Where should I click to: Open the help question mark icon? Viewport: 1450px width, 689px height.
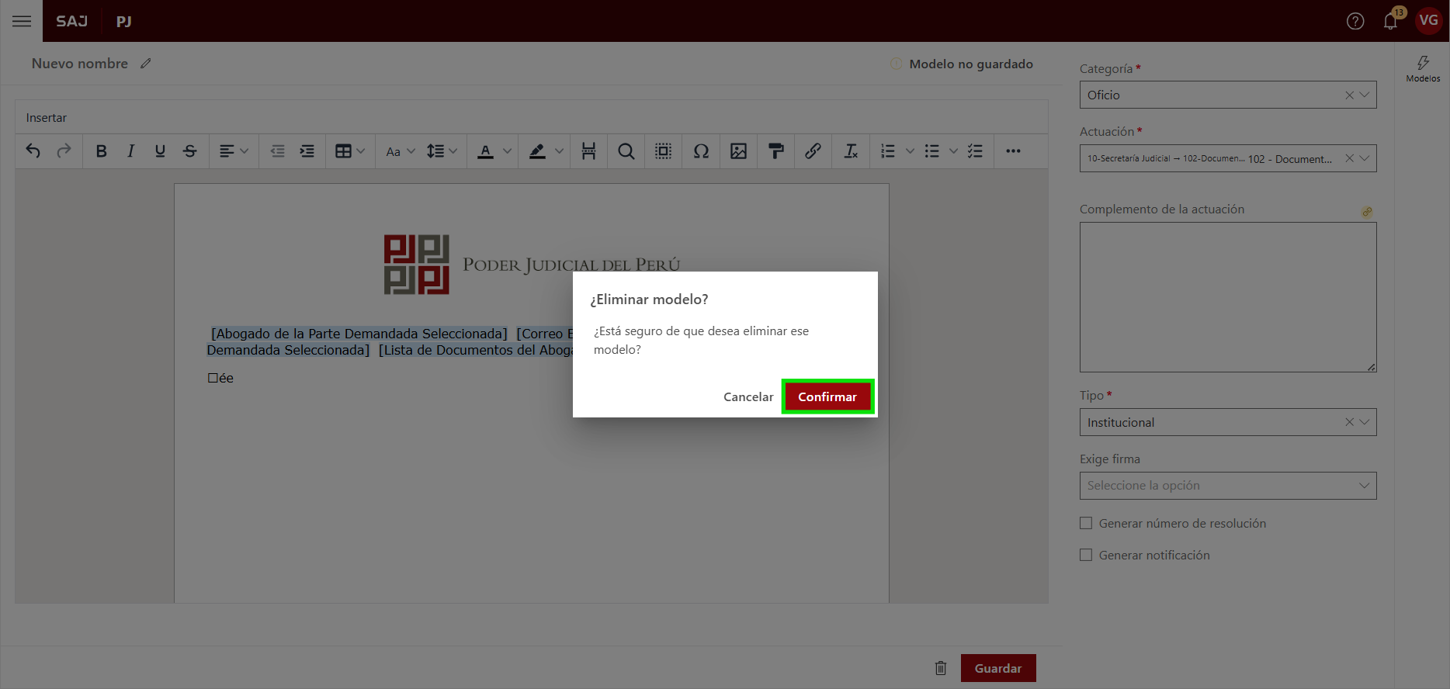tap(1355, 21)
